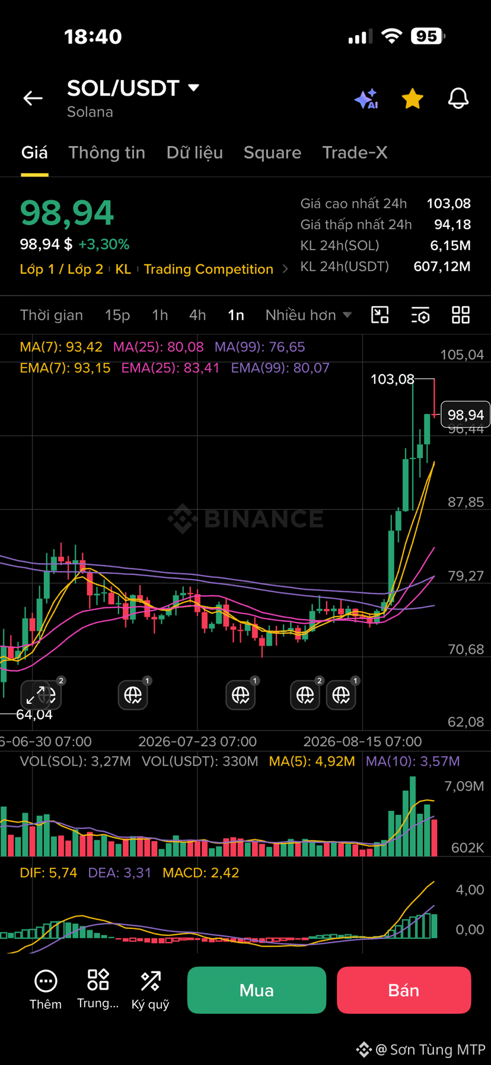Select the 4h timeframe
This screenshot has width=491, height=1065.
[197, 315]
